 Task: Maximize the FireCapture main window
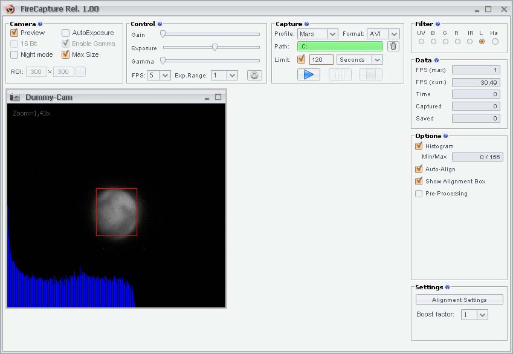[488, 9]
